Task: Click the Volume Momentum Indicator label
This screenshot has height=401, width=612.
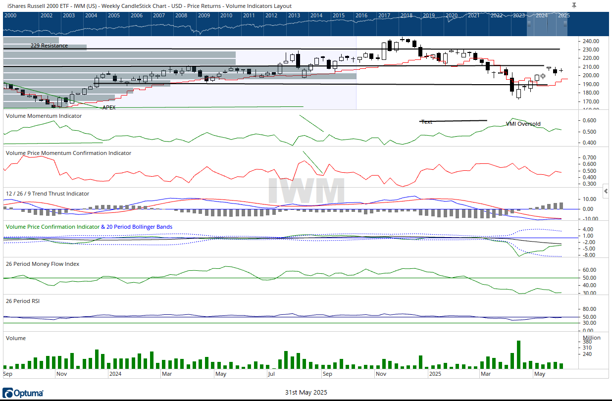Action: coord(44,116)
